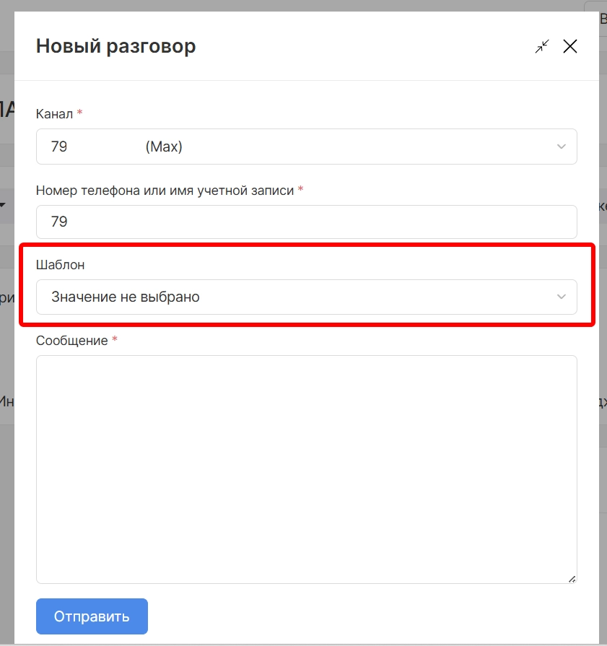
Task: Click the chevron arrow in Канал field
Action: point(562,147)
